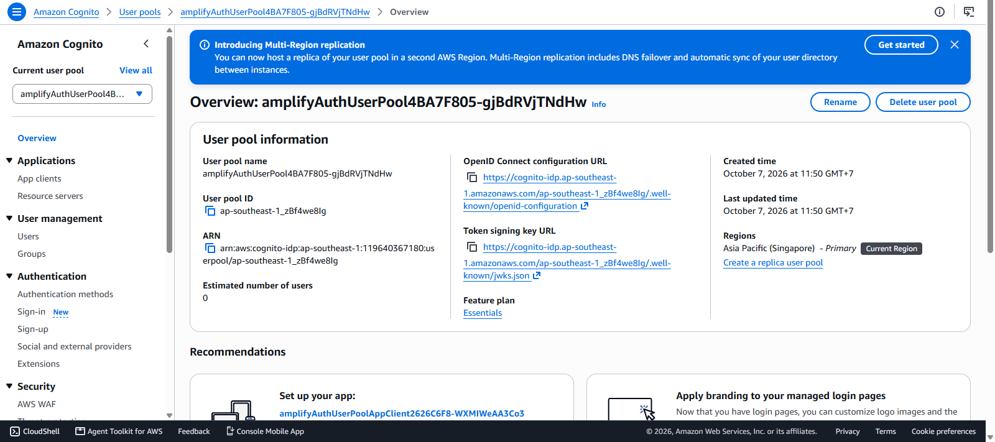Open the jwks.json token signing link

(567, 262)
